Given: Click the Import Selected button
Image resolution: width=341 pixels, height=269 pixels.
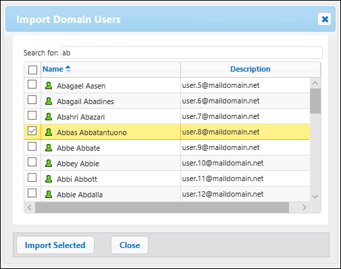Looking at the screenshot, I should click(x=55, y=245).
